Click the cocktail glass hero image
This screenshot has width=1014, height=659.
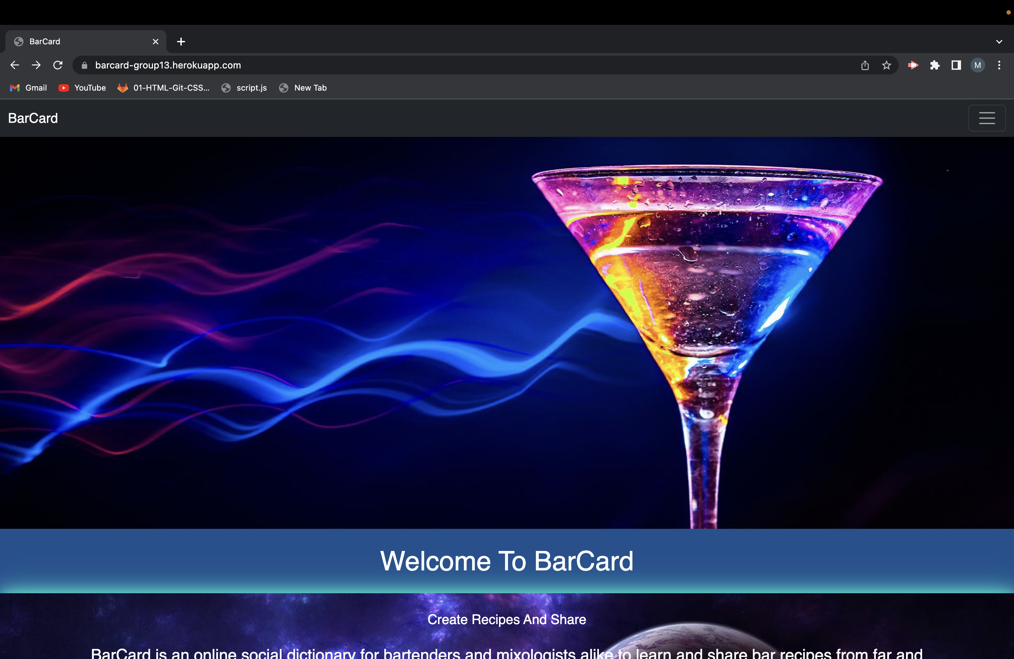pos(507,333)
